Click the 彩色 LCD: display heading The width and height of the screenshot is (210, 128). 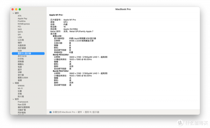pyautogui.click(x=57, y=36)
